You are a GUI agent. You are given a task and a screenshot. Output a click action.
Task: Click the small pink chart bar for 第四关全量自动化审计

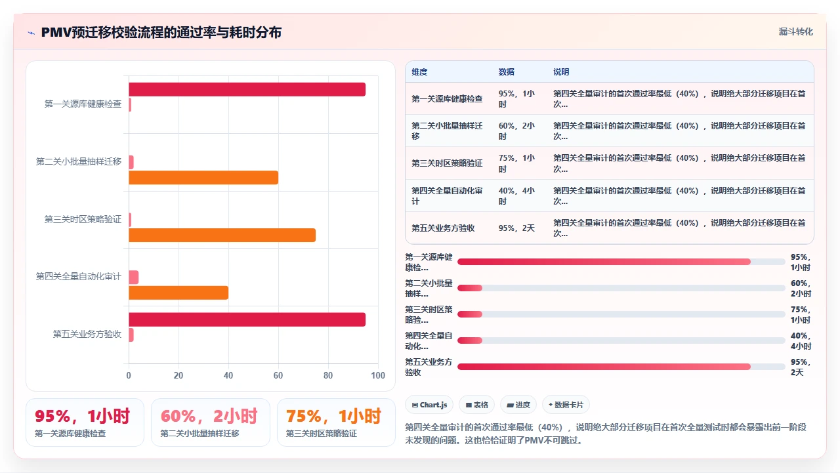133,278
